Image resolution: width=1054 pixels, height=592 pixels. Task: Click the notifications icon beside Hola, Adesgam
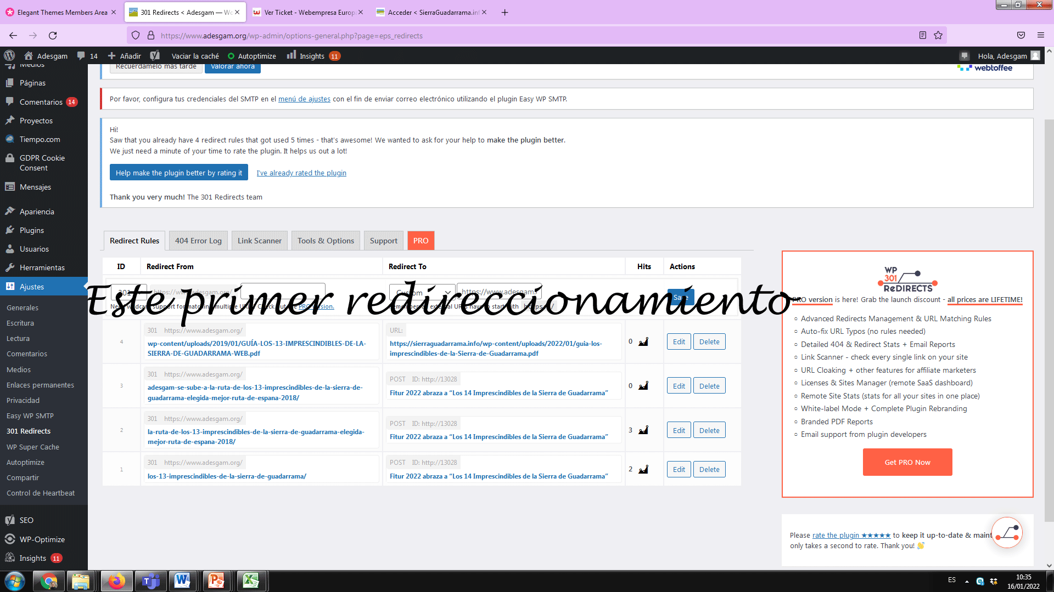pyautogui.click(x=964, y=56)
